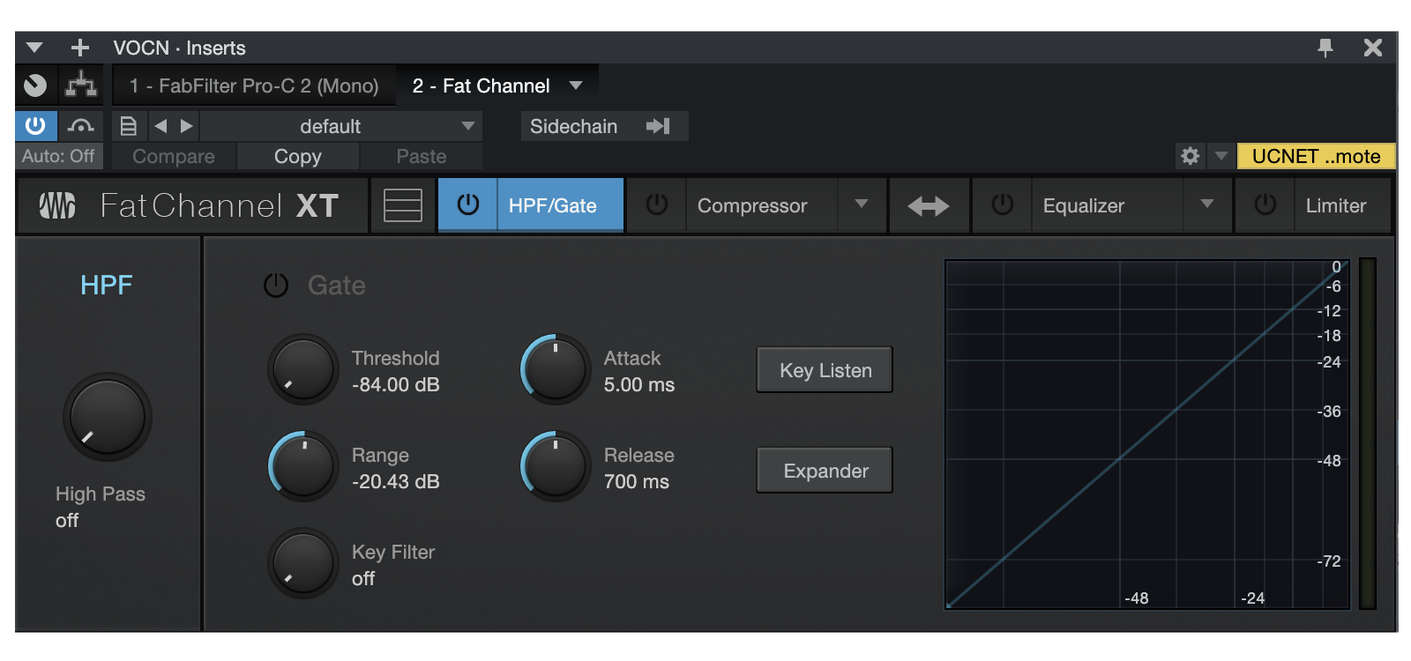This screenshot has height=661, width=1411.
Task: Toggle the Key Listen button
Action: (825, 370)
